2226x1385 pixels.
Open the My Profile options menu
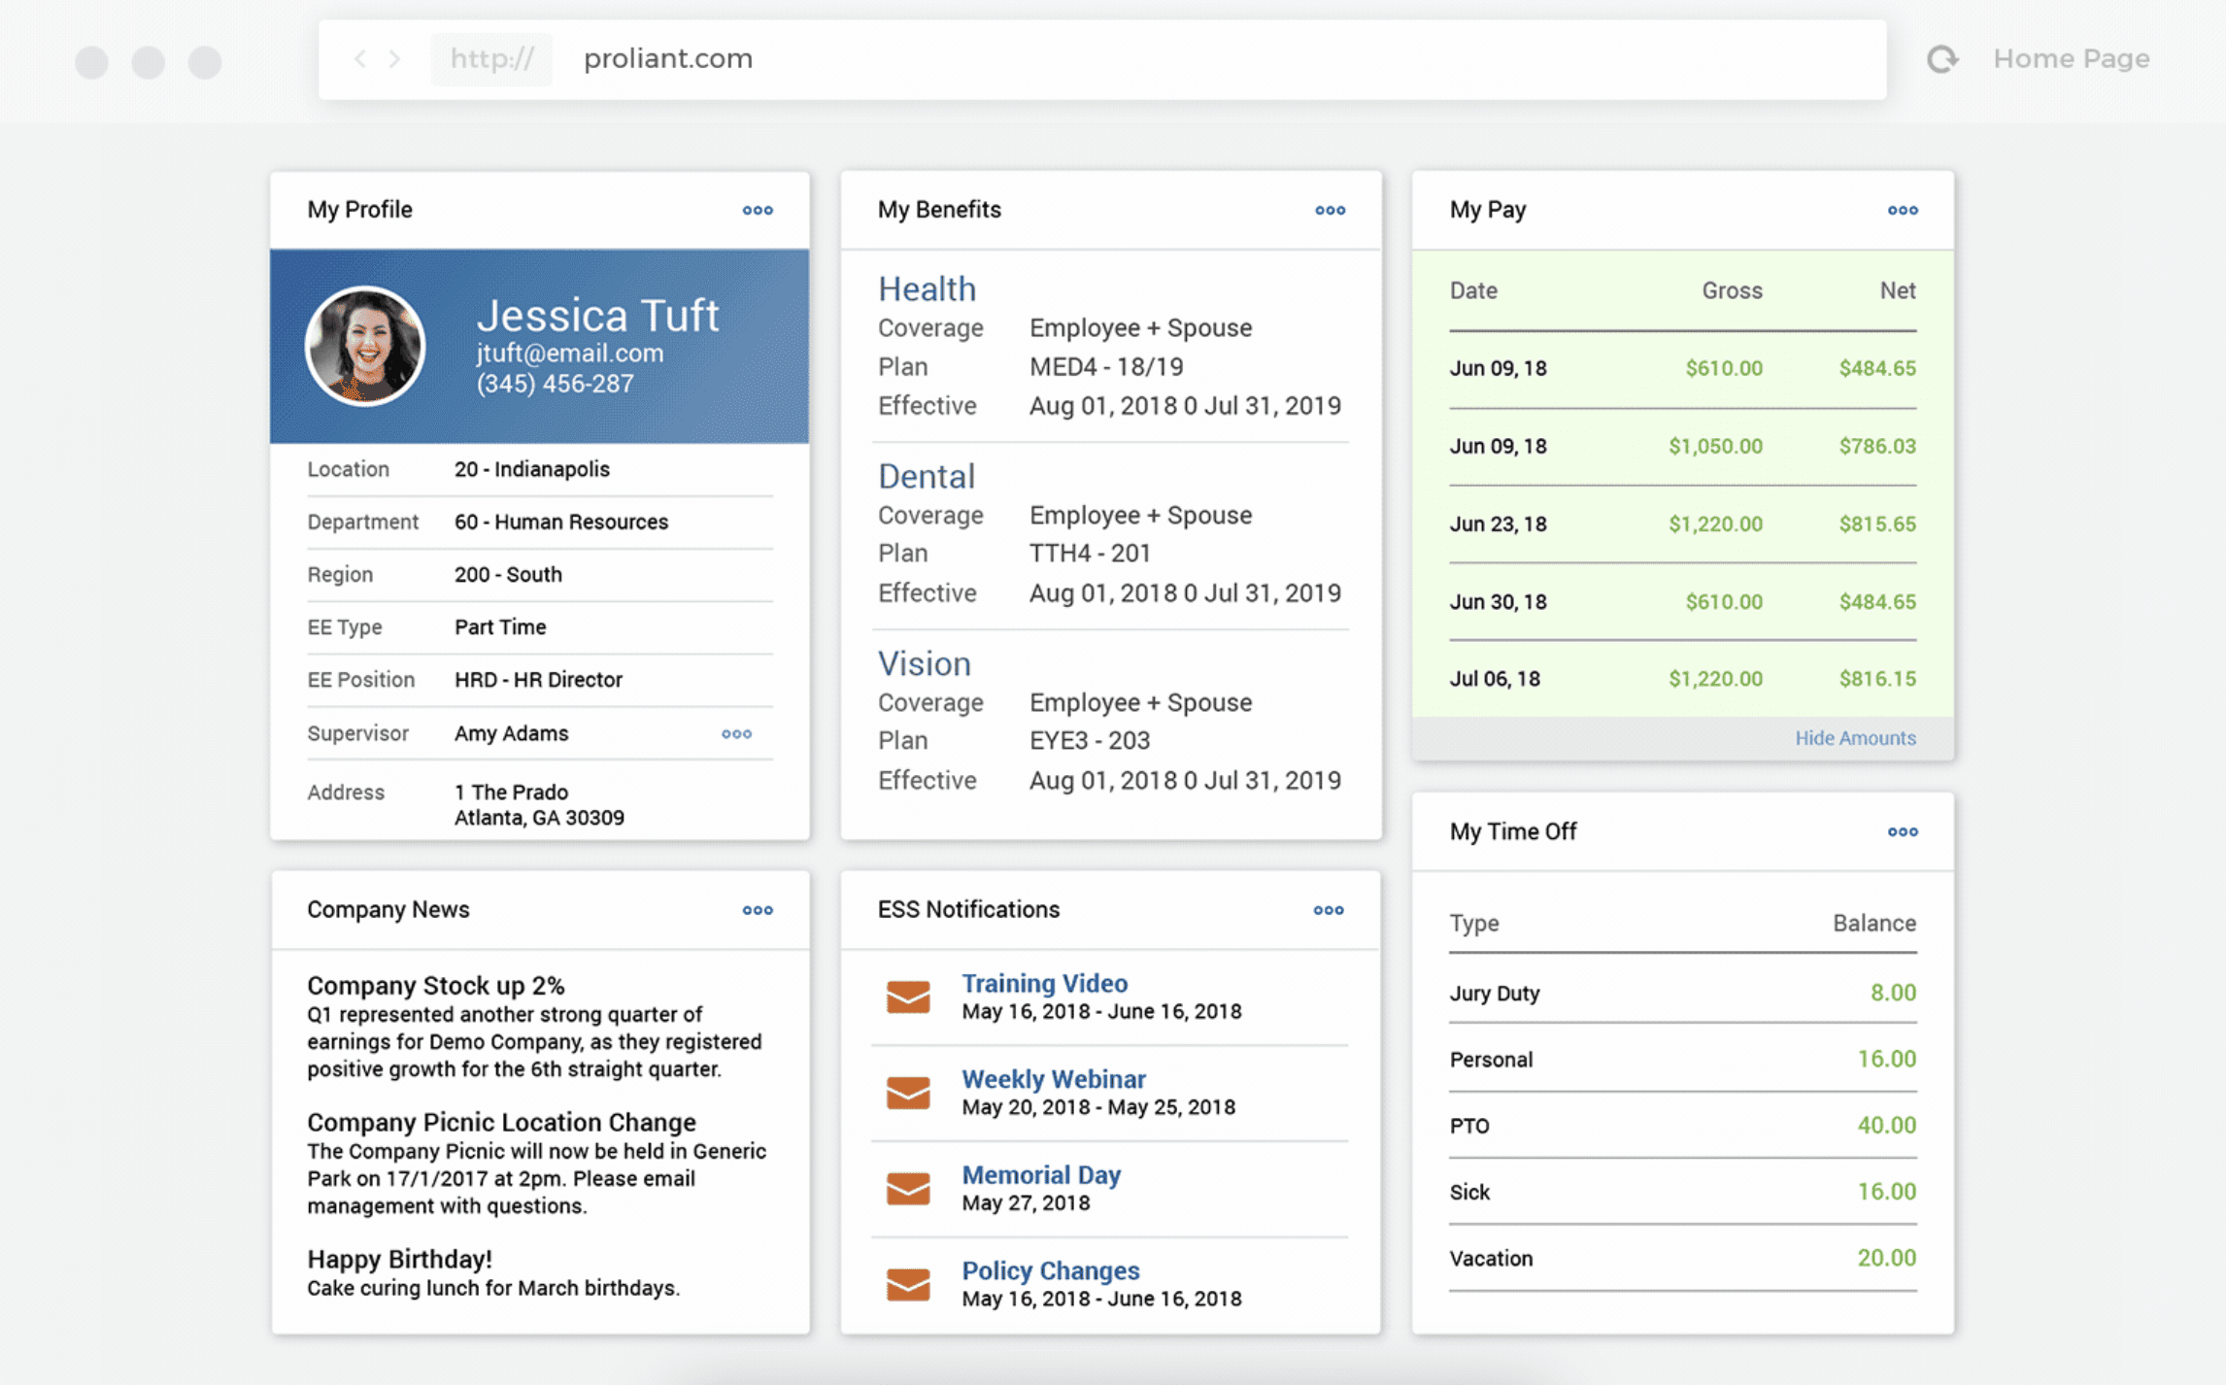758,210
